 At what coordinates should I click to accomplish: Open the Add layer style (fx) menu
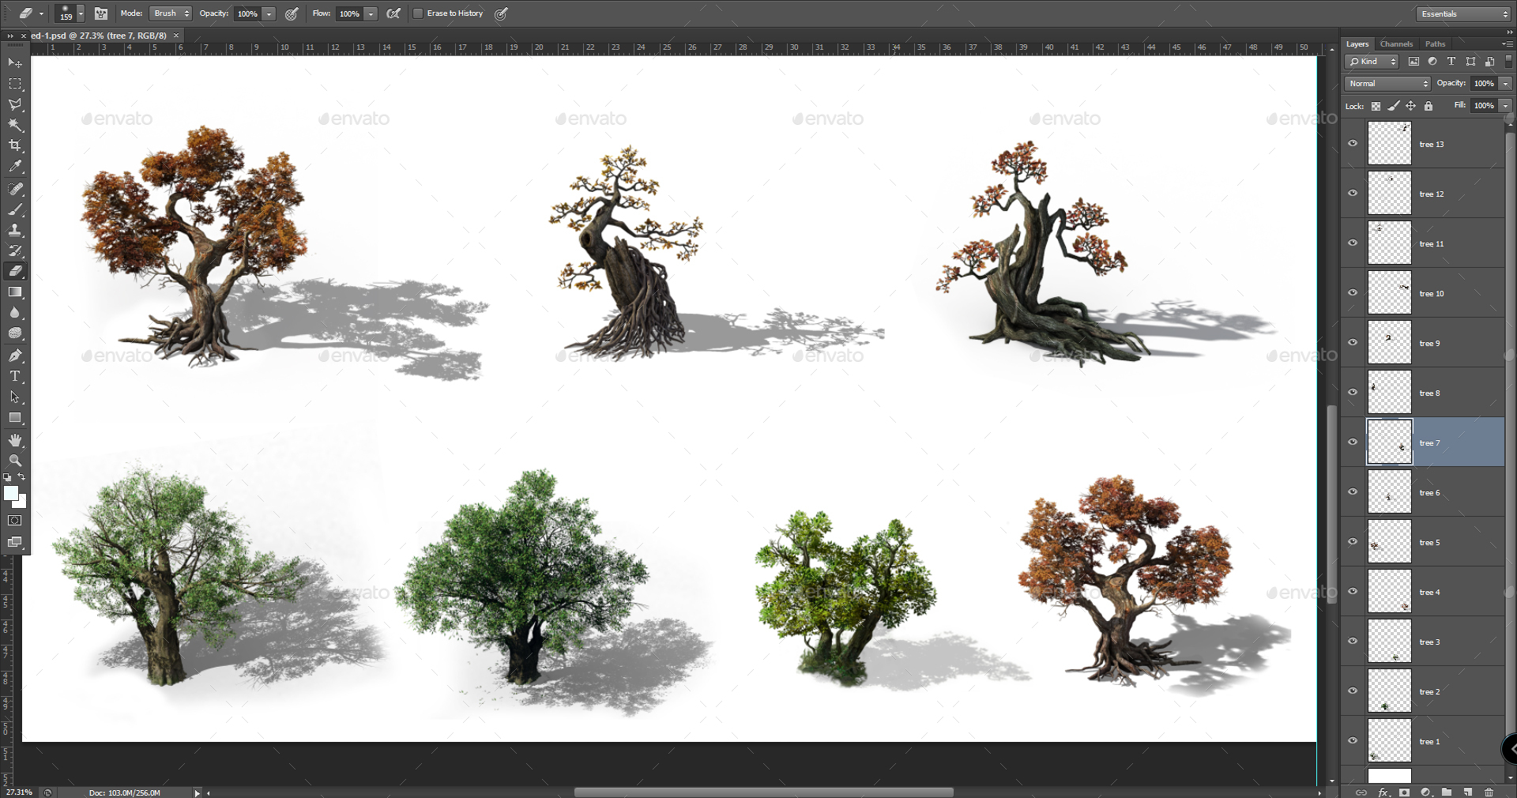point(1383,792)
